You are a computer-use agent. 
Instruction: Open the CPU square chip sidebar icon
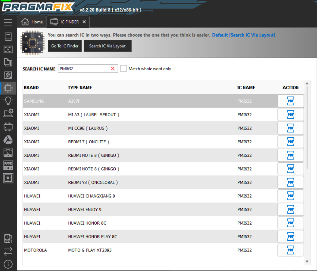click(x=8, y=178)
